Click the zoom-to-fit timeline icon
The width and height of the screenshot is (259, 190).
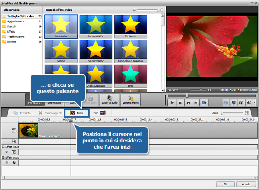(x=247, y=113)
